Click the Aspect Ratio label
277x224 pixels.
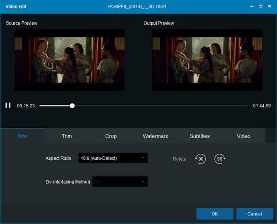[58, 158]
